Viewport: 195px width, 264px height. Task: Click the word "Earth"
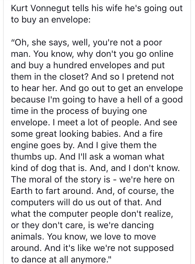coord(22,191)
